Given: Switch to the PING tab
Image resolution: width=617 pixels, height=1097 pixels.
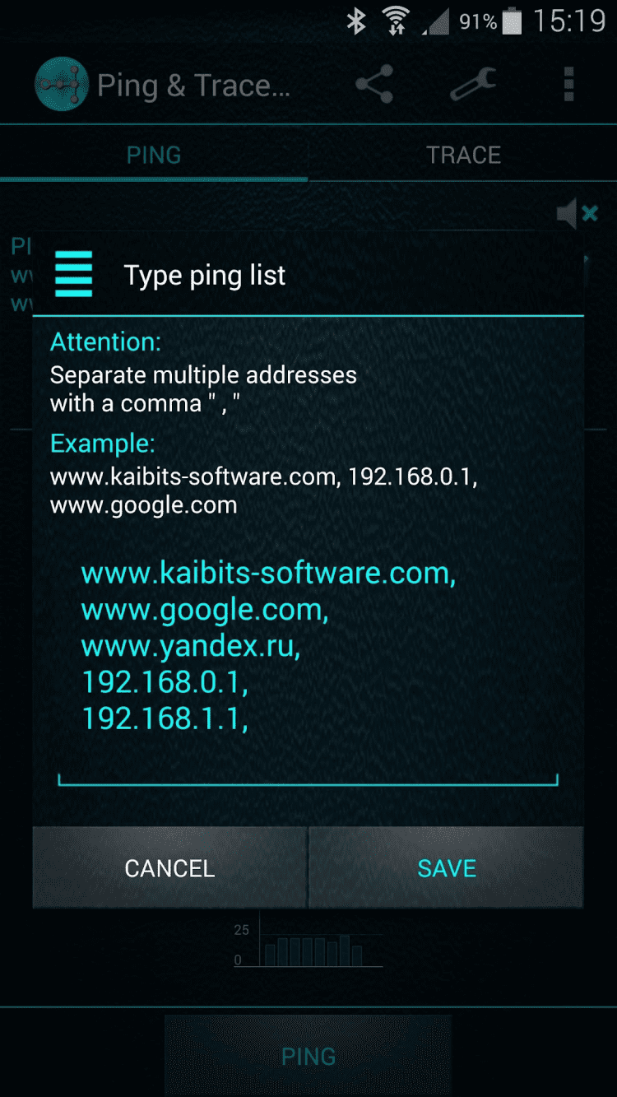Looking at the screenshot, I should click(x=154, y=155).
